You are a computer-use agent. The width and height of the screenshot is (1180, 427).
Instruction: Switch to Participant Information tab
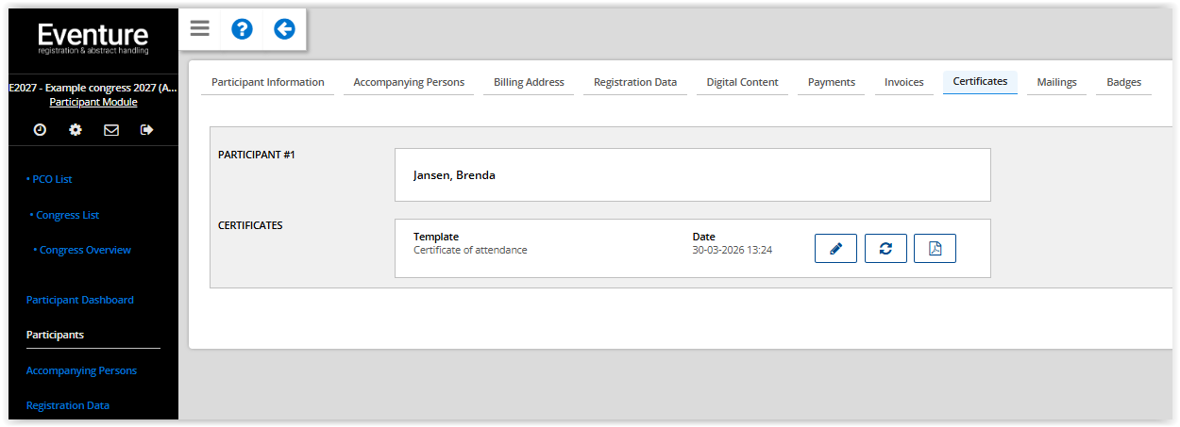click(268, 83)
